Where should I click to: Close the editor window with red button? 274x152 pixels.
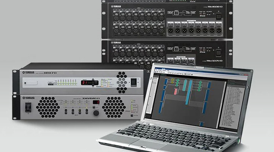point(246,74)
